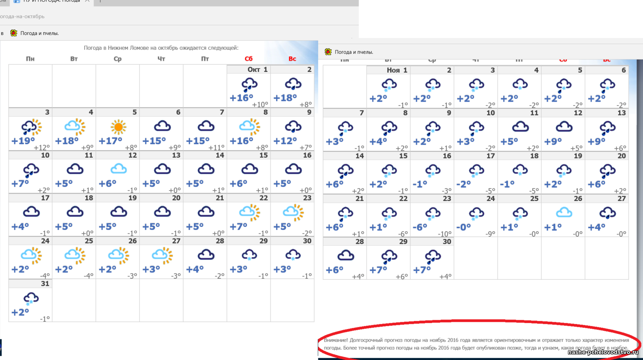This screenshot has width=643, height=360.
Task: Click the "Окт 1" date label
Action: click(257, 70)
